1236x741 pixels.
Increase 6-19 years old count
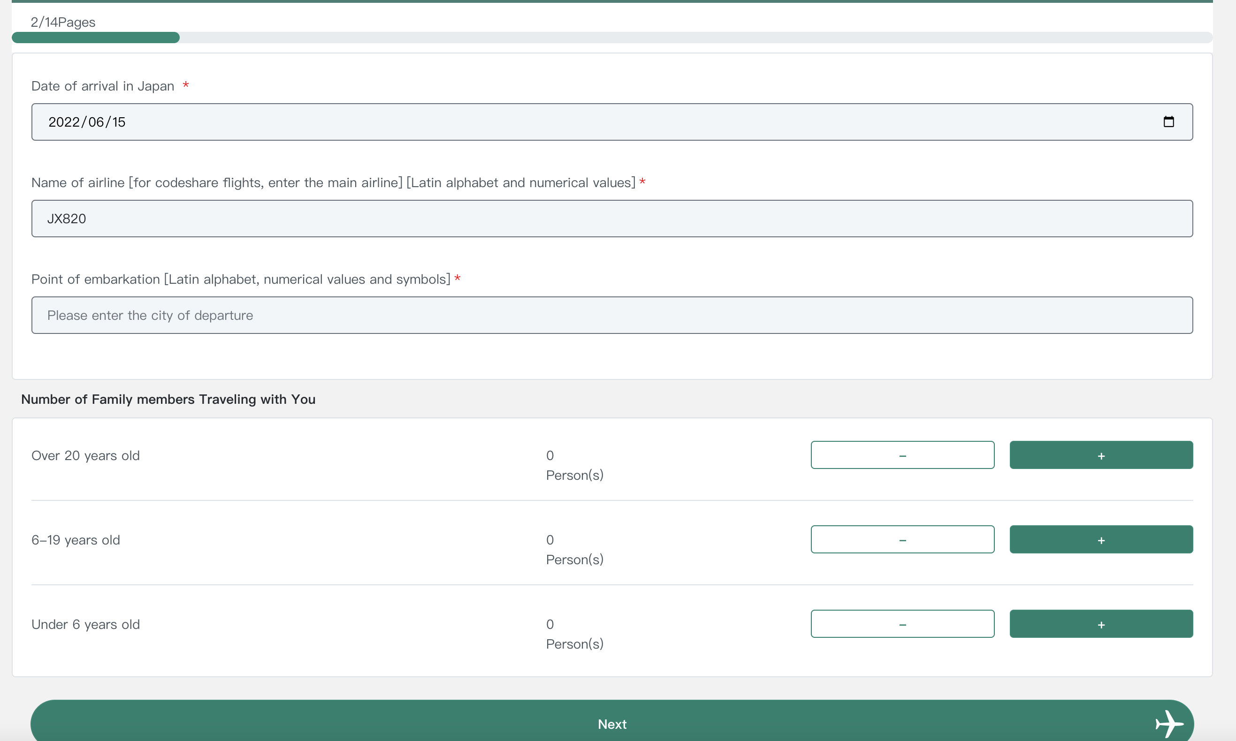(1101, 539)
